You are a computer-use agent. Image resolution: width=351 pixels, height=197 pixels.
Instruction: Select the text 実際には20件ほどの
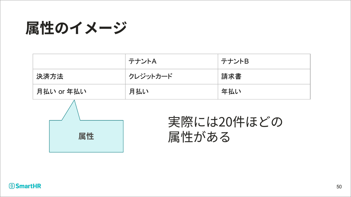pos(225,122)
